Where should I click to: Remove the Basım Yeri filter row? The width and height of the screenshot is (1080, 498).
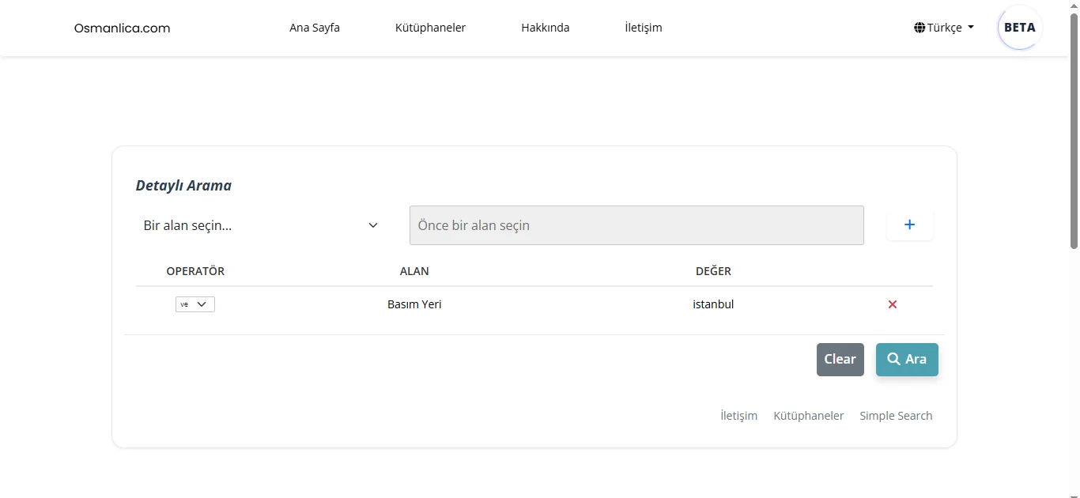click(x=893, y=304)
